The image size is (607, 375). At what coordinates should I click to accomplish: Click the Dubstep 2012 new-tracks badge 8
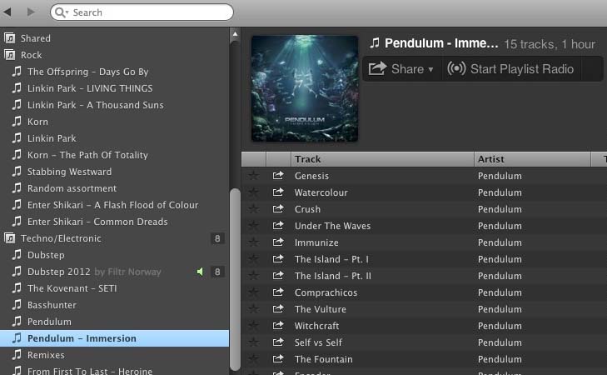[x=217, y=272]
